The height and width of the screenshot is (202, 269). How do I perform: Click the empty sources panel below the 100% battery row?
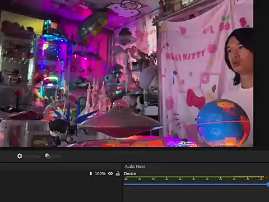tap(61, 190)
